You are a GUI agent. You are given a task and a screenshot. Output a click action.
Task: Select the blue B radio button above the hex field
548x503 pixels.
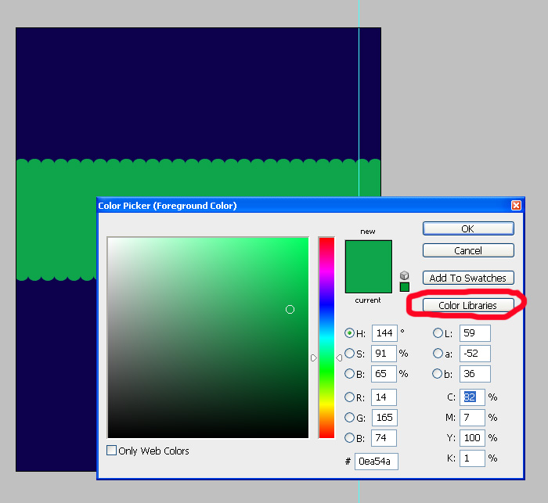349,437
